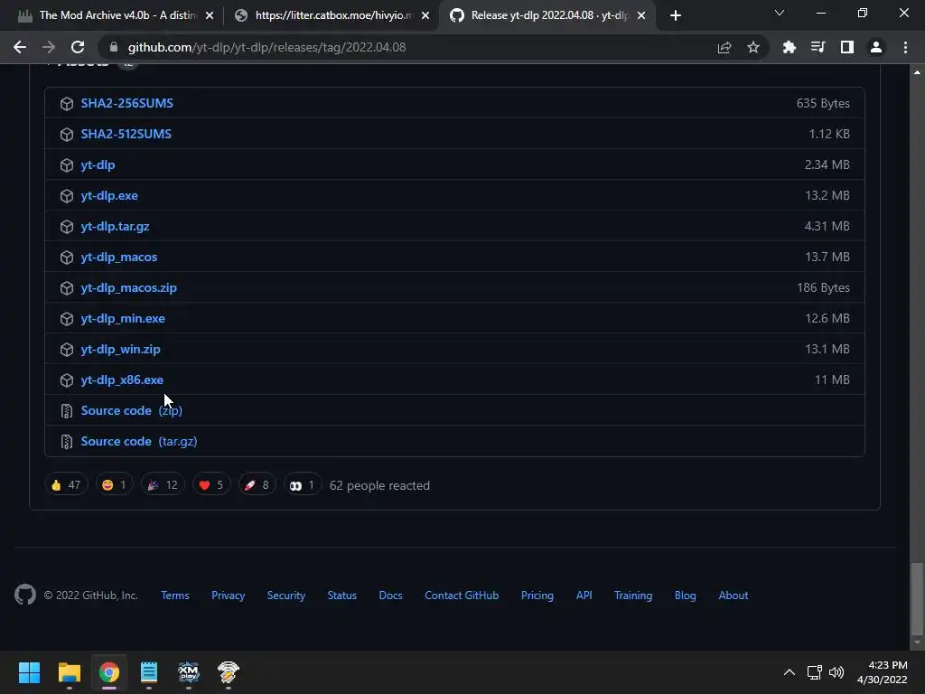The height and width of the screenshot is (694, 925).
Task: Download Source code (zip)
Action: click(132, 410)
